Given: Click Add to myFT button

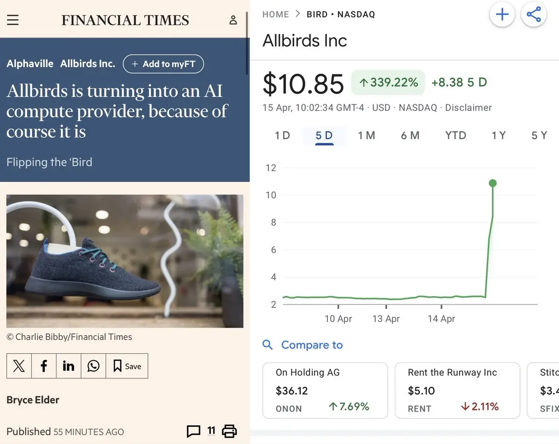Looking at the screenshot, I should point(163,64).
